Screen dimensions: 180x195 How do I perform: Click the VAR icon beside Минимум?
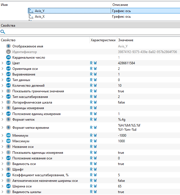pyautogui.click(x=8, y=136)
